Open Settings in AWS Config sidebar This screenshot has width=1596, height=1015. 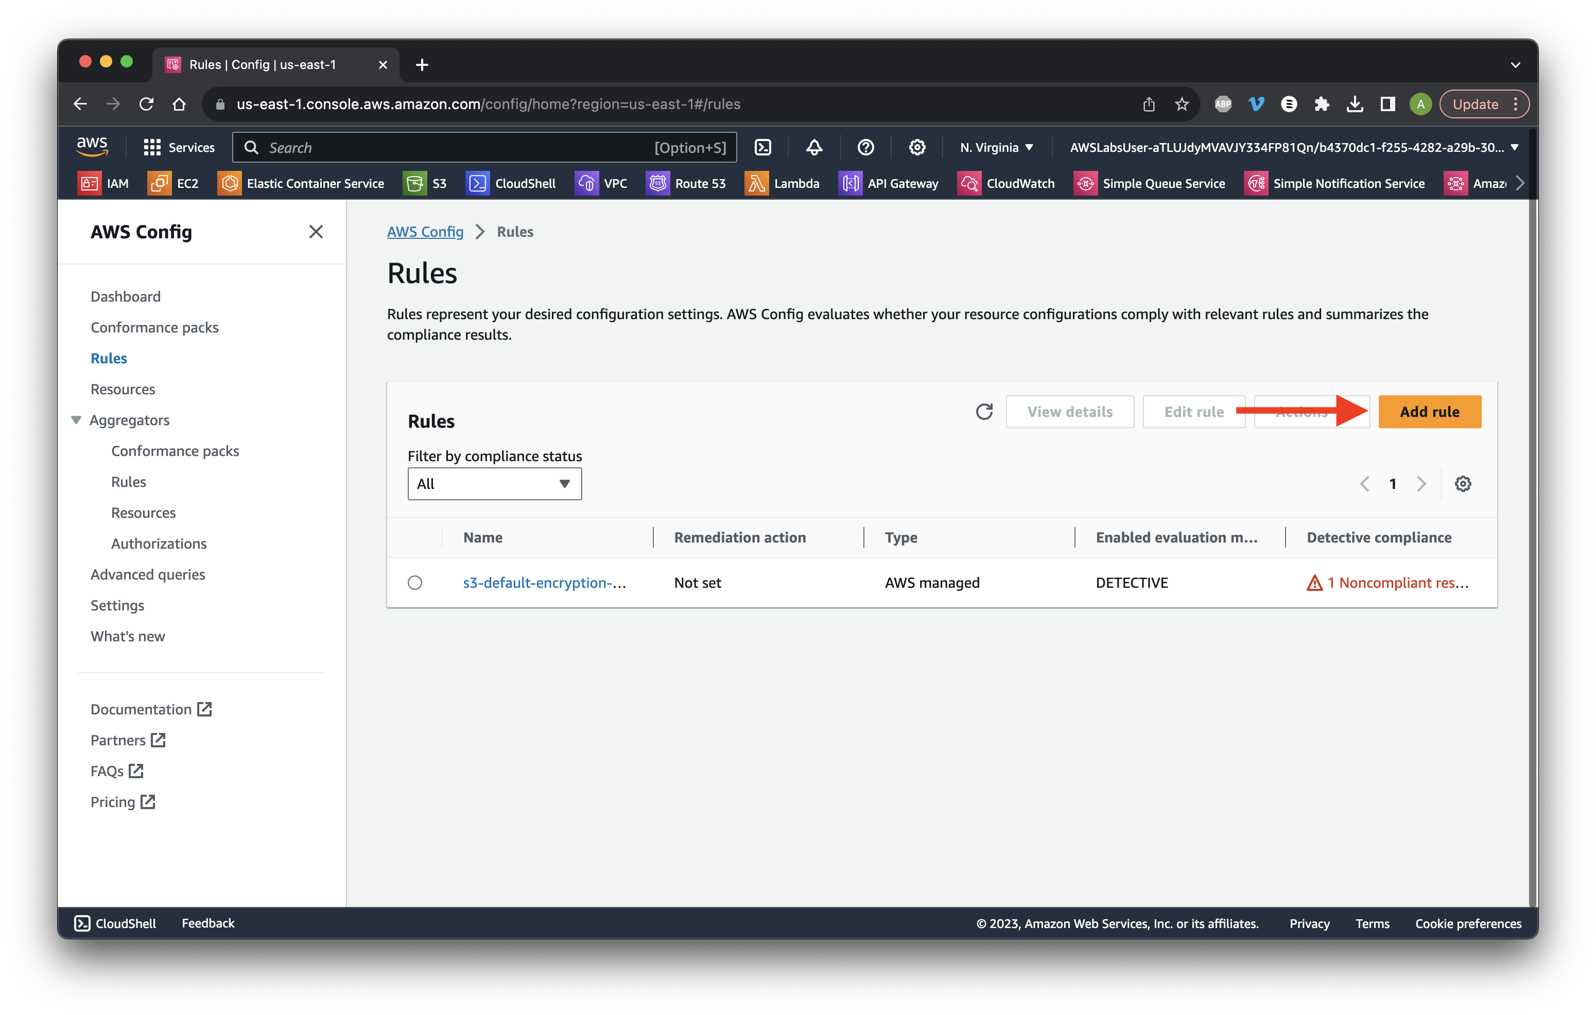(x=117, y=605)
